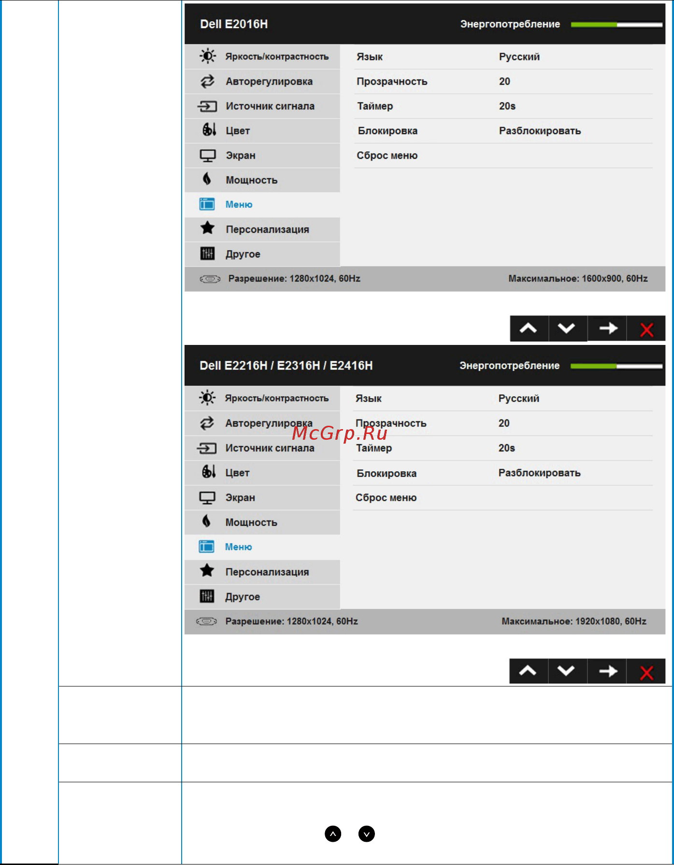This screenshot has height=865, width=674.
Task: Click Другое sliders icon in Dell E2016H menu
Action: click(207, 253)
